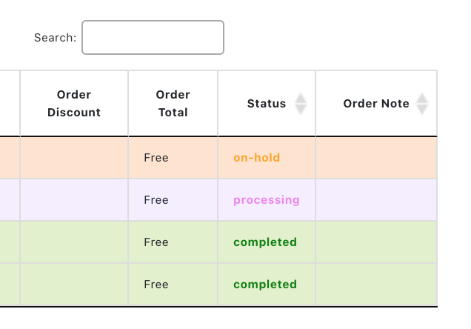The image size is (471, 329).
Task: Sort by Status column arrows
Action: [x=300, y=104]
